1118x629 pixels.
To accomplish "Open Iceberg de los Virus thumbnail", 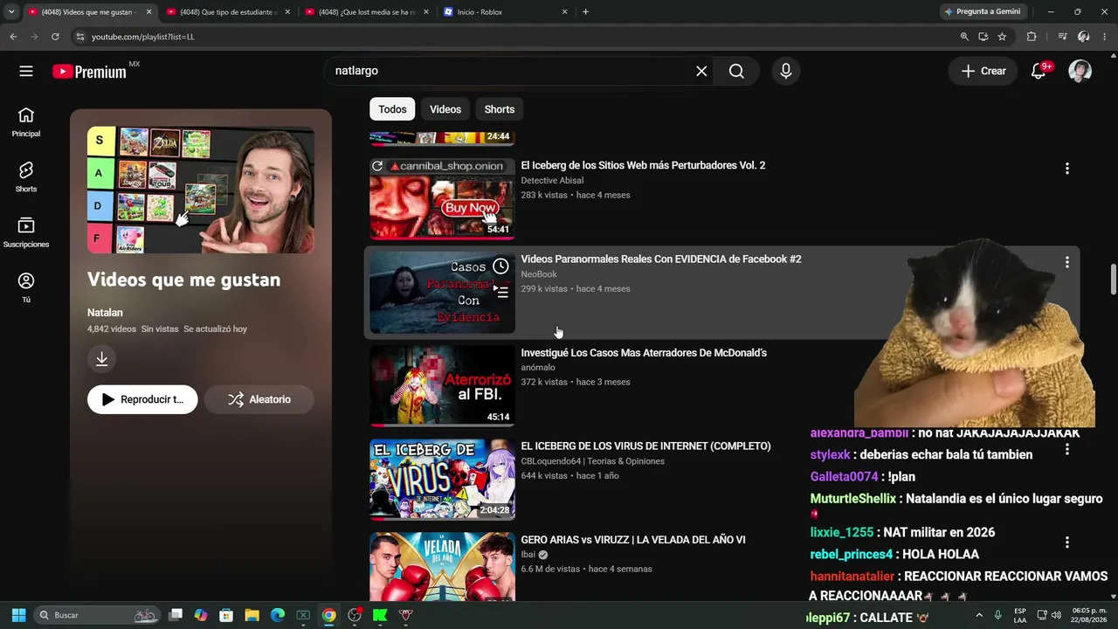I will tap(442, 479).
